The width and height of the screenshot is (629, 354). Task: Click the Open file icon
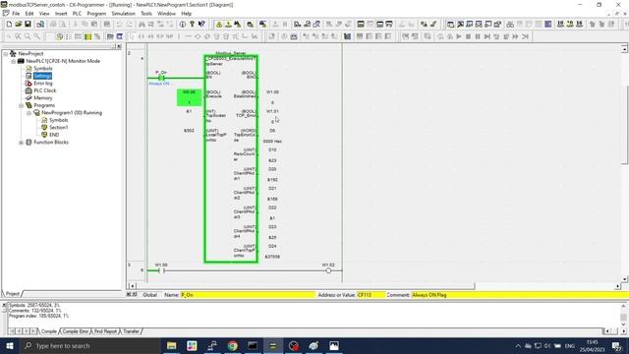point(19,24)
